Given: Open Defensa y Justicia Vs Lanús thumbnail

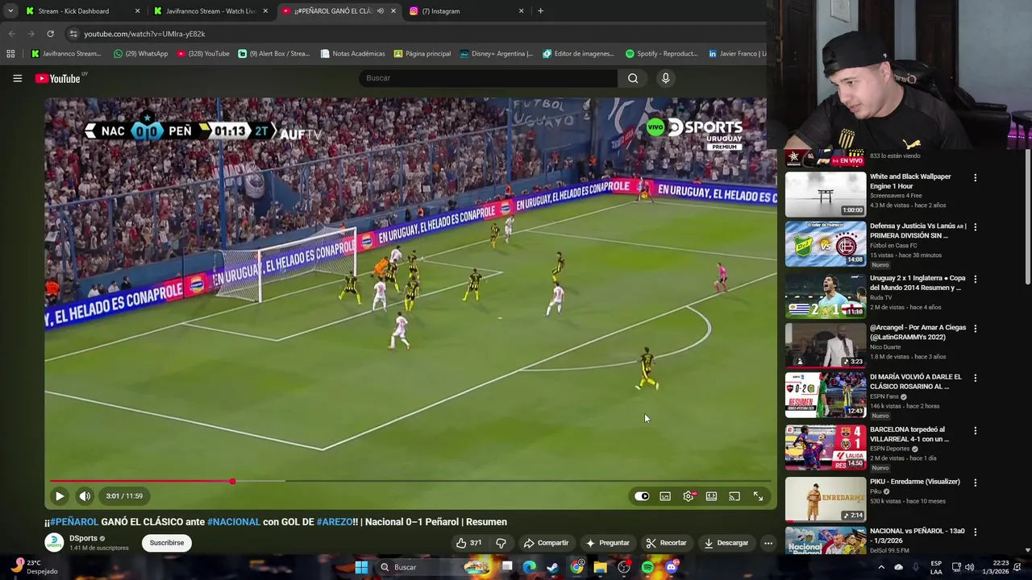Looking at the screenshot, I should [x=826, y=243].
